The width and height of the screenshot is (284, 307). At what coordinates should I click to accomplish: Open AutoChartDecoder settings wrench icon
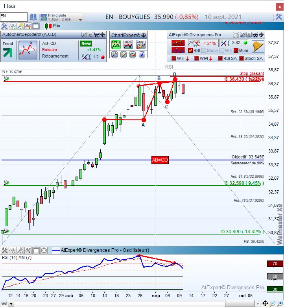tap(84, 35)
